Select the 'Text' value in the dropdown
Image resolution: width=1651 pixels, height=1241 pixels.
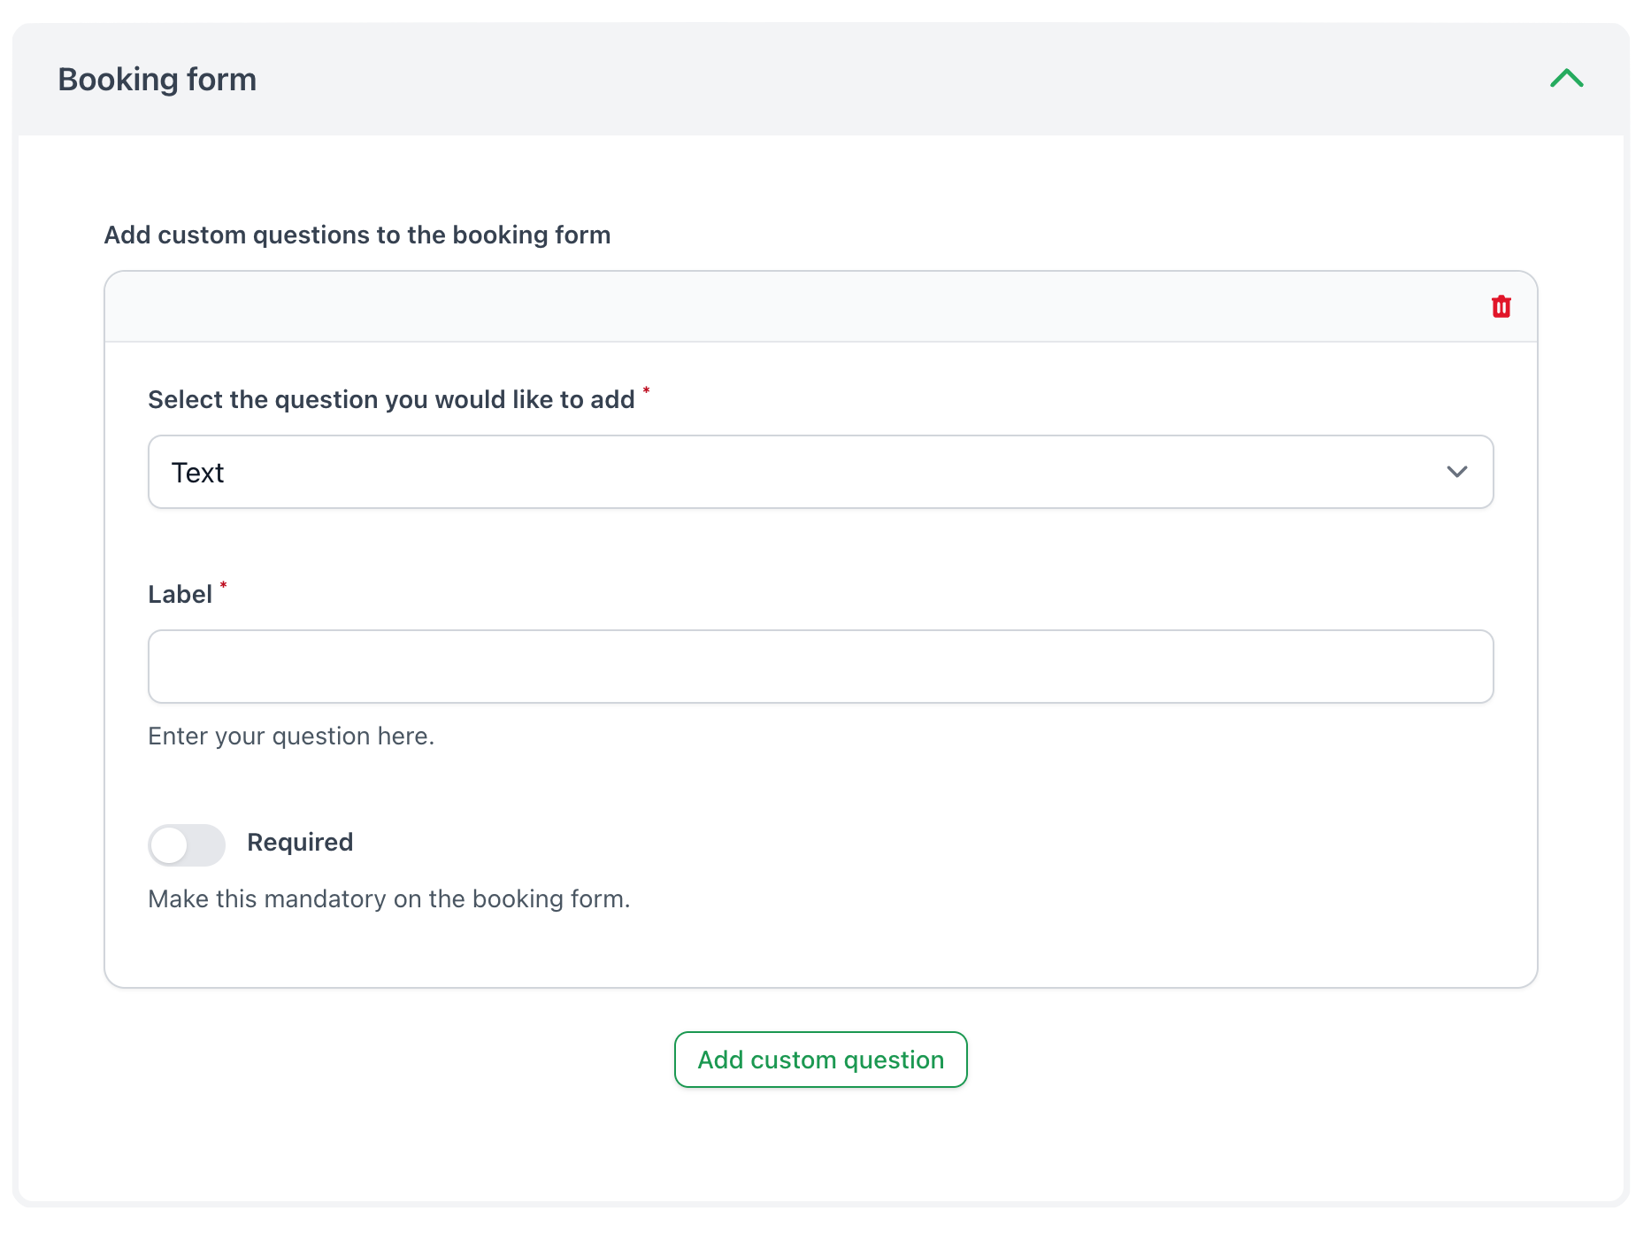point(198,473)
